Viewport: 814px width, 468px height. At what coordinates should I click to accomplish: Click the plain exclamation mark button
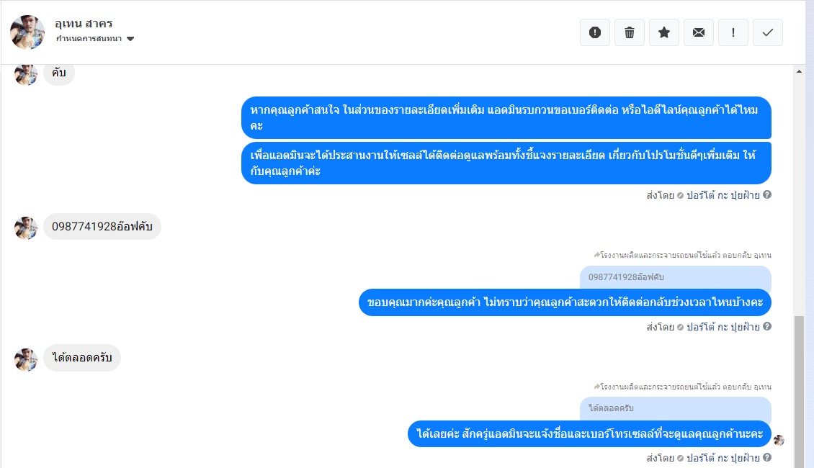pos(733,32)
